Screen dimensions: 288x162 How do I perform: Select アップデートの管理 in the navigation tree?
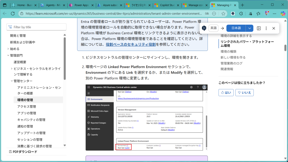[x=31, y=133]
